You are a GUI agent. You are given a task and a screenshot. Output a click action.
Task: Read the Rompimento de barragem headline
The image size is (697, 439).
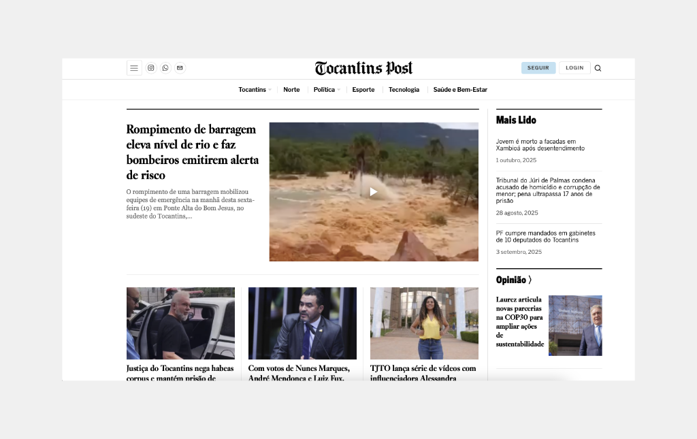click(192, 152)
